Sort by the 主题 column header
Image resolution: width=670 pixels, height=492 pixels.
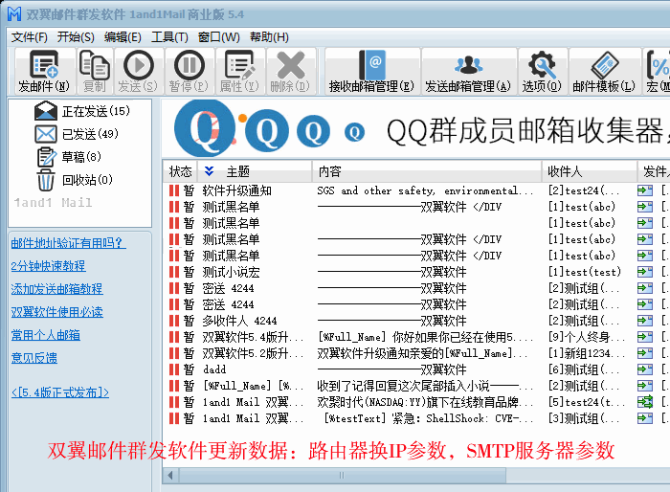[x=255, y=171]
